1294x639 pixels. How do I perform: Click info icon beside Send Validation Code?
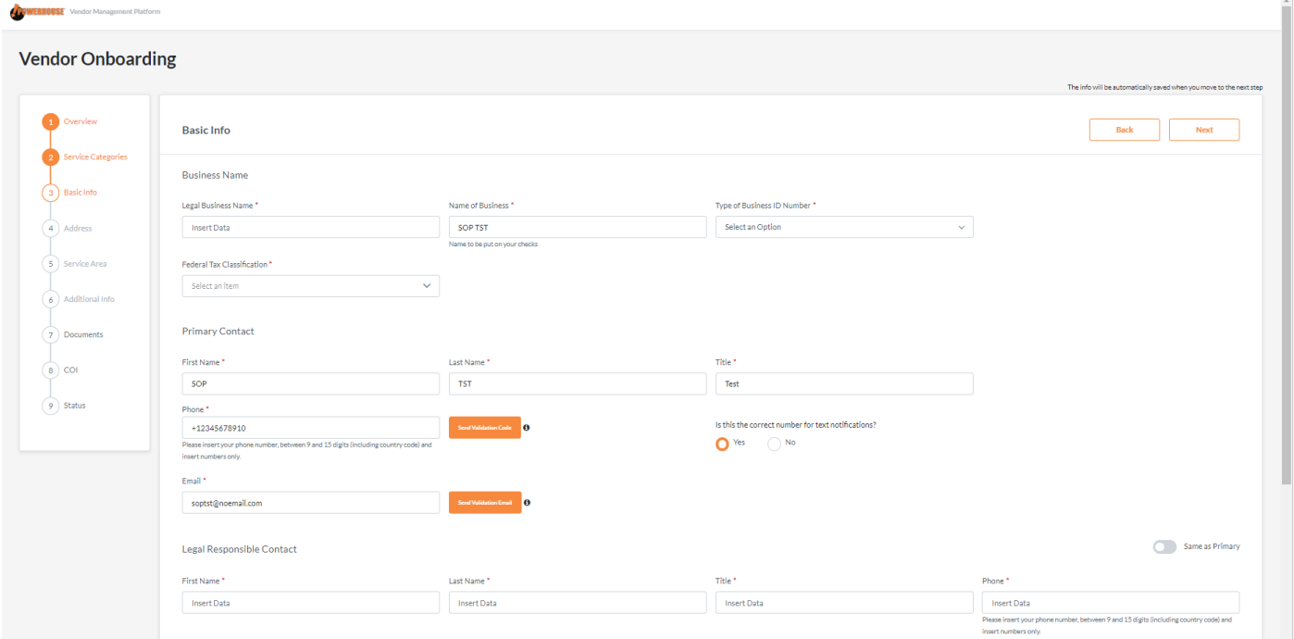pos(527,428)
